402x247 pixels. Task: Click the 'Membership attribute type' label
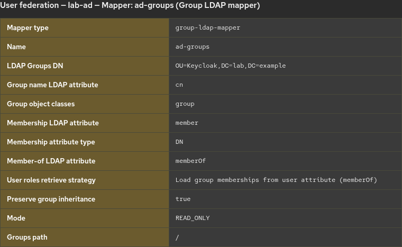click(x=51, y=142)
